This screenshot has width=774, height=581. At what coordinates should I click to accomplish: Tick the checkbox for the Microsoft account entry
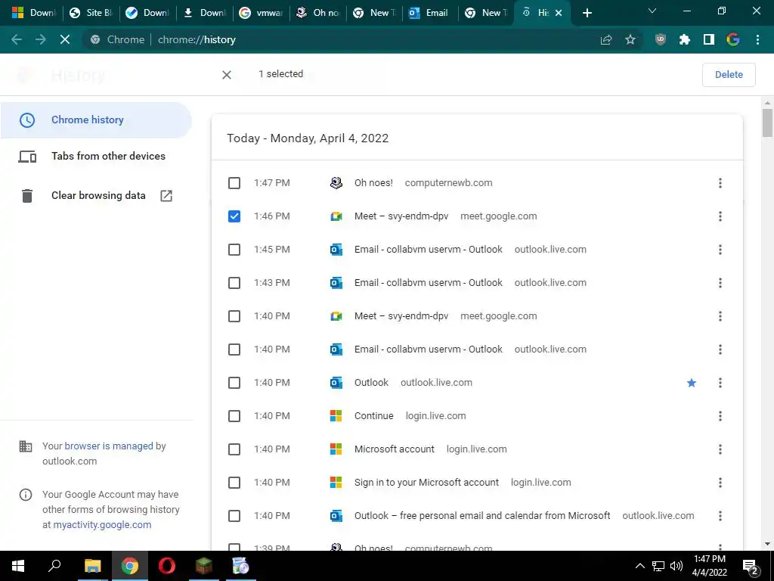(234, 449)
